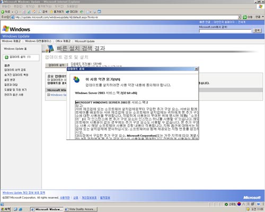265x212 pixels.
Task: Open the back history dropdown arrow
Action: [x=13, y=12]
